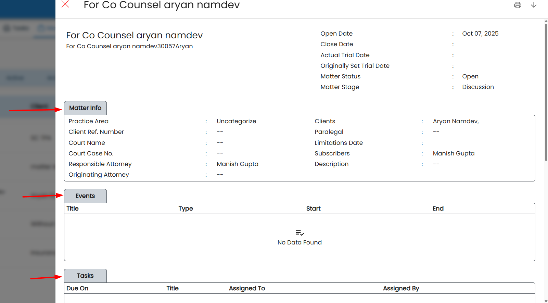
Task: Open the Events section tab
Action: click(85, 196)
